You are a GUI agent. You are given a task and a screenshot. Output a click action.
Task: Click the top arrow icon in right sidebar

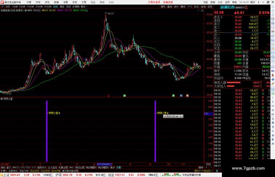[273, 7]
